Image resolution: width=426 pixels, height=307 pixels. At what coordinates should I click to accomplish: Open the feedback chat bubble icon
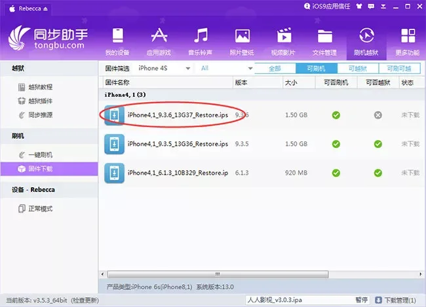tap(371, 7)
